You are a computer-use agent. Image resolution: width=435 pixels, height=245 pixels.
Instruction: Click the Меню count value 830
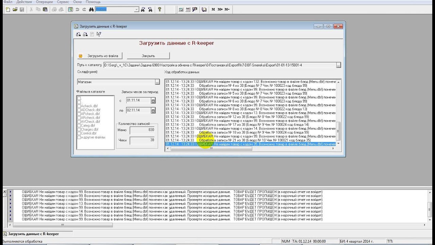[142, 130]
